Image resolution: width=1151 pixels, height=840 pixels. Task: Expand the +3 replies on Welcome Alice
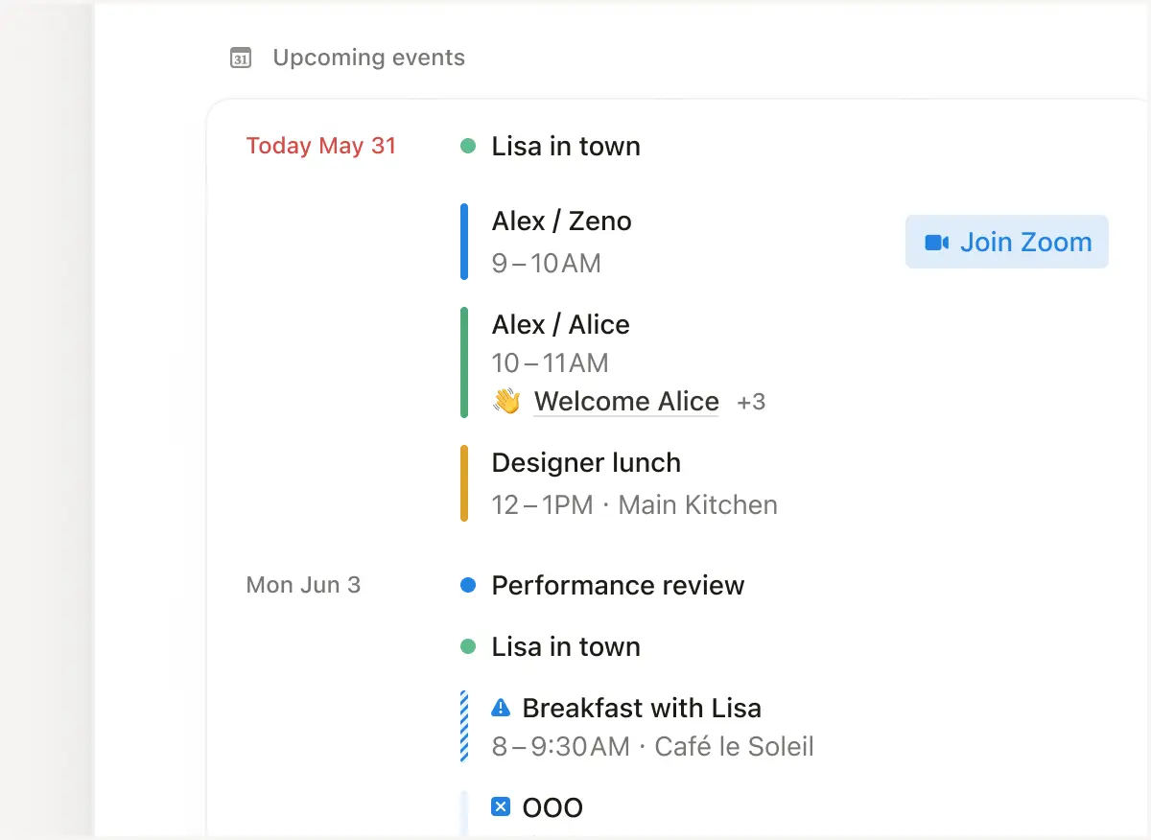tap(751, 402)
